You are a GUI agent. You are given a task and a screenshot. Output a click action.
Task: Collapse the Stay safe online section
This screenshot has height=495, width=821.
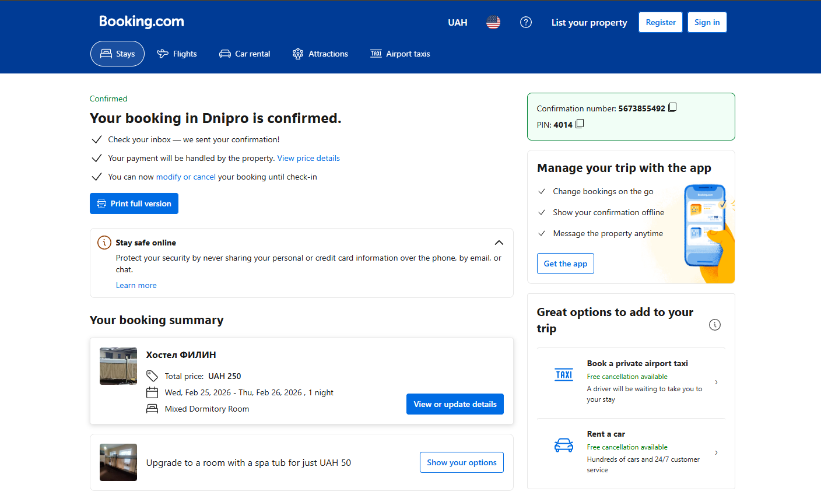click(499, 243)
